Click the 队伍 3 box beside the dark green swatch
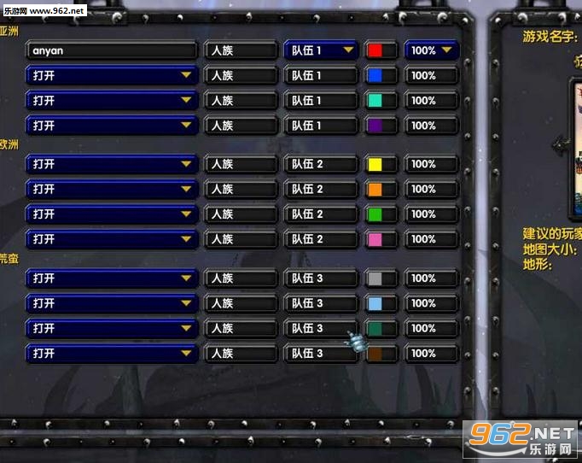582x463 pixels. [x=321, y=328]
